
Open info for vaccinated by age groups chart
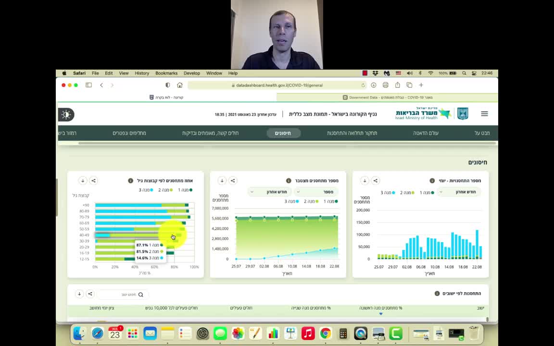130,180
